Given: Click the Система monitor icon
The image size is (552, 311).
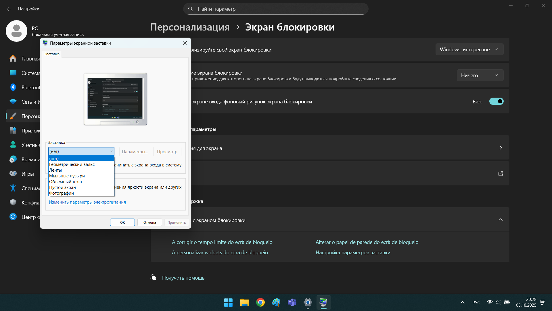Looking at the screenshot, I should tap(13, 73).
